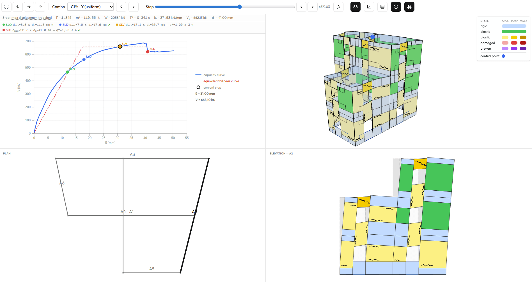This screenshot has width=532, height=282.
Task: Click the control point blue legend dot
Action: tap(503, 56)
